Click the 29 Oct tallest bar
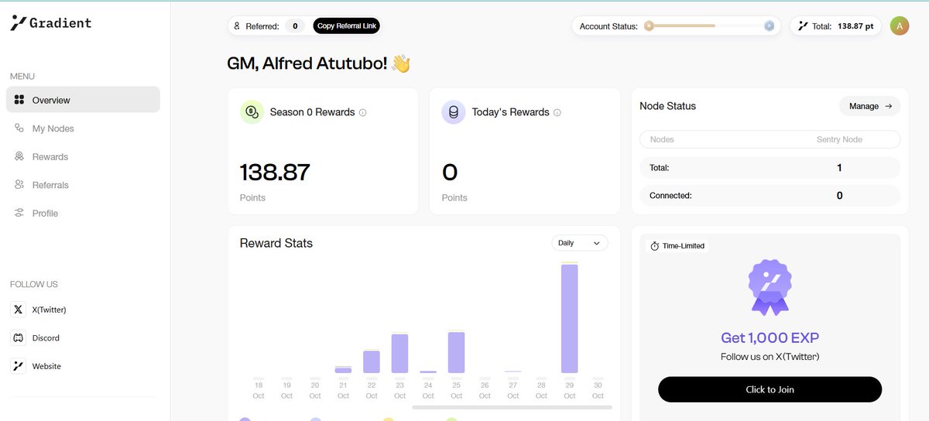This screenshot has width=929, height=421. [570, 319]
